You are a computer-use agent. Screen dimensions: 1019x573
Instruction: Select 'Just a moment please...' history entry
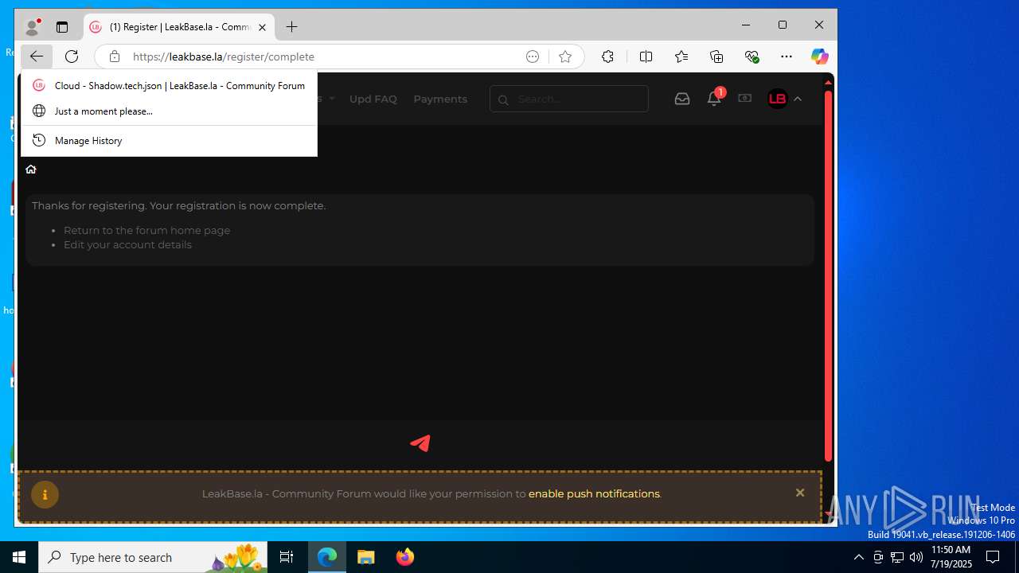point(169,111)
